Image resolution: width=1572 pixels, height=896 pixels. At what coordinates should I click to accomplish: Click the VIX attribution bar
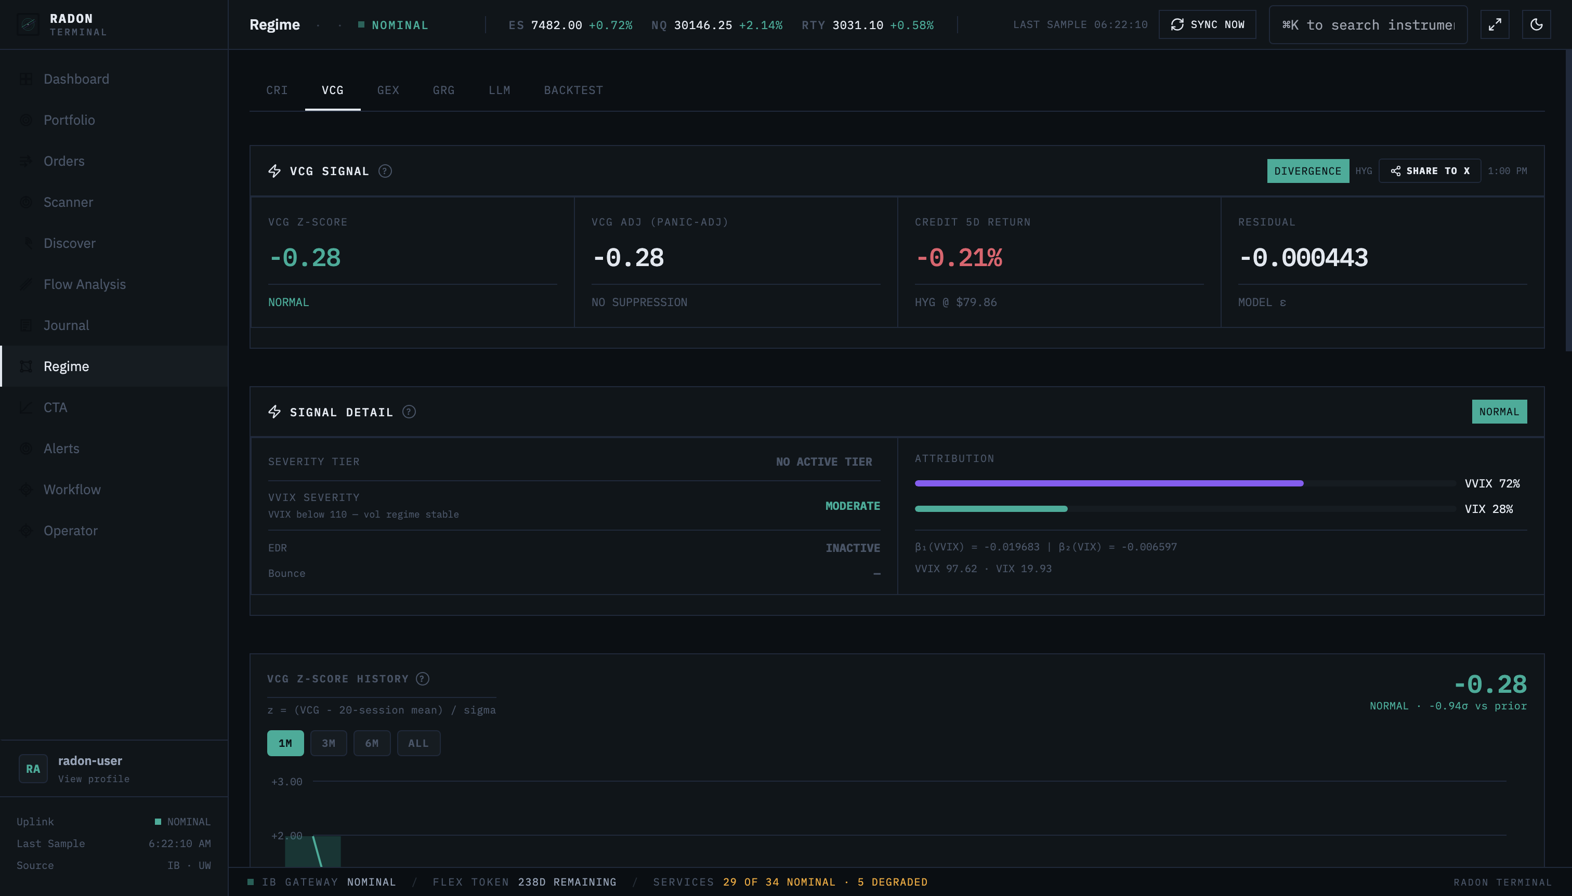point(1185,509)
